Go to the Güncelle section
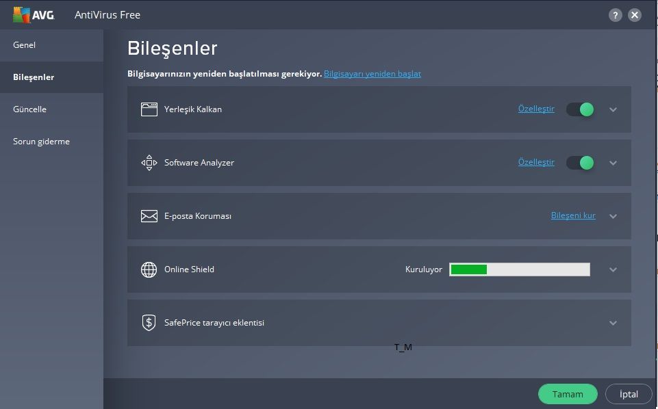658x409 pixels. click(x=51, y=109)
